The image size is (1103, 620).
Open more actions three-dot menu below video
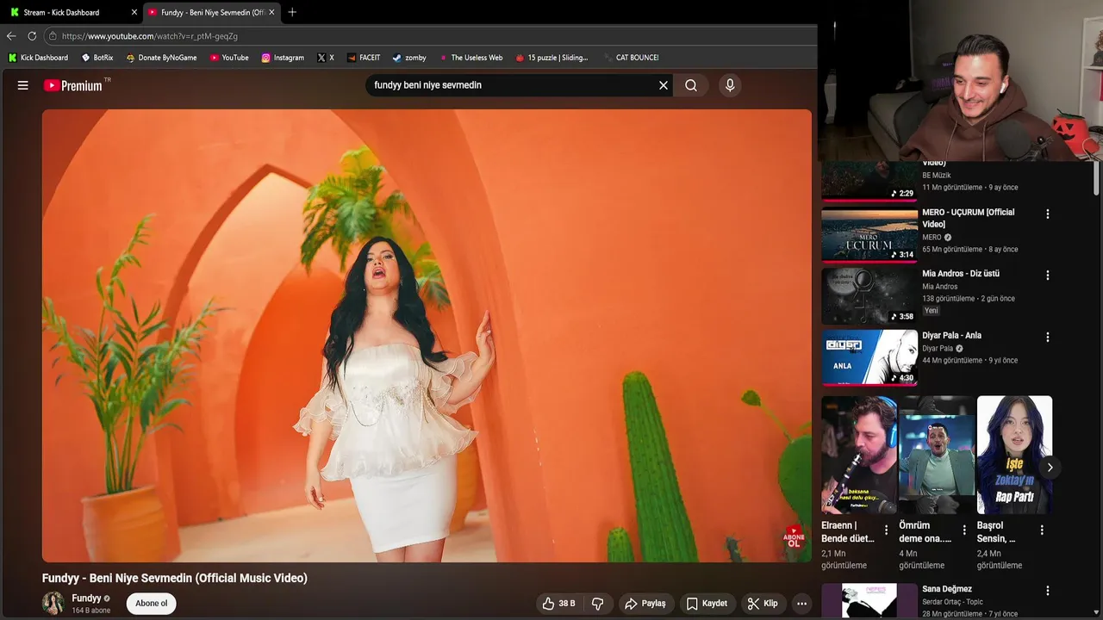click(801, 604)
